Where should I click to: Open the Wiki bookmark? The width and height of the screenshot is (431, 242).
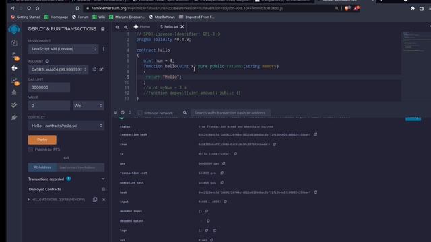pyautogui.click(x=99, y=17)
